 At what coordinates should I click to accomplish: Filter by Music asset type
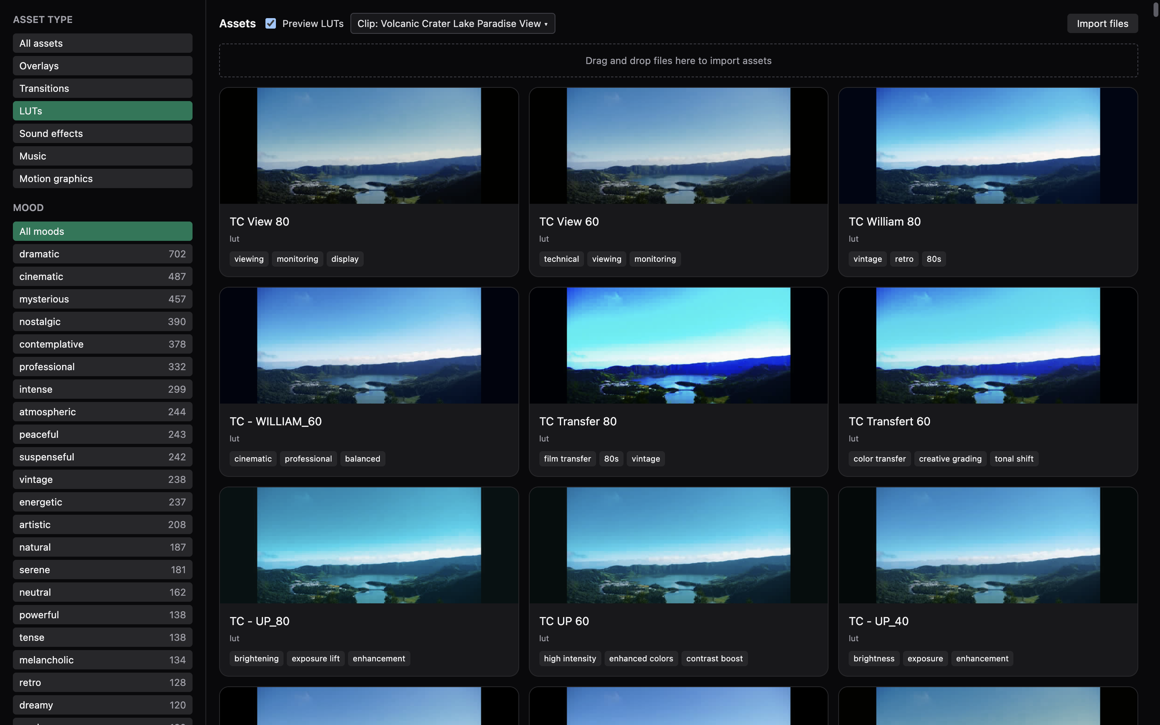(x=103, y=156)
